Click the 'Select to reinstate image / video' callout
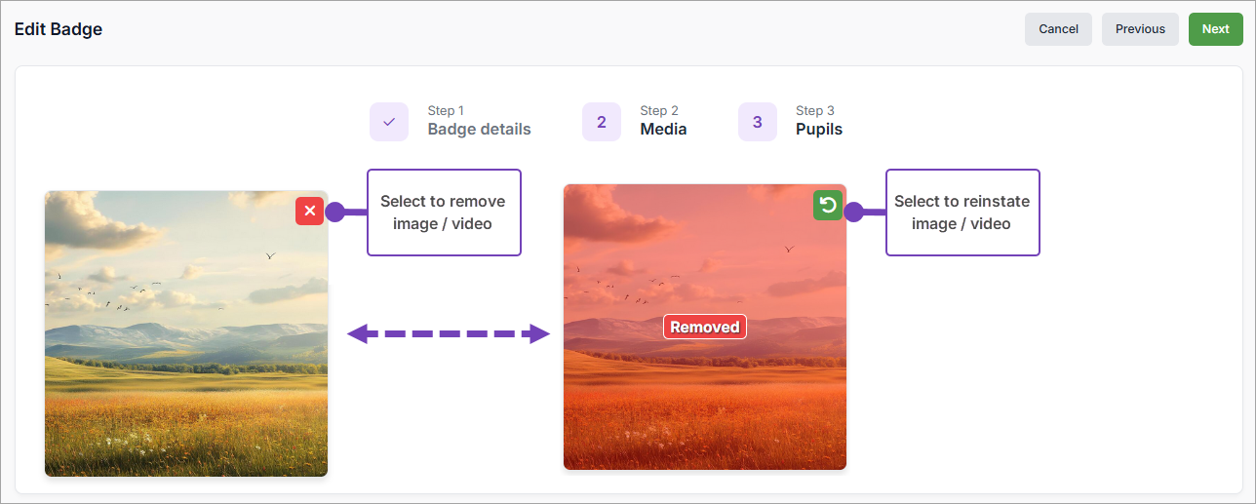The image size is (1256, 504). coord(962,213)
